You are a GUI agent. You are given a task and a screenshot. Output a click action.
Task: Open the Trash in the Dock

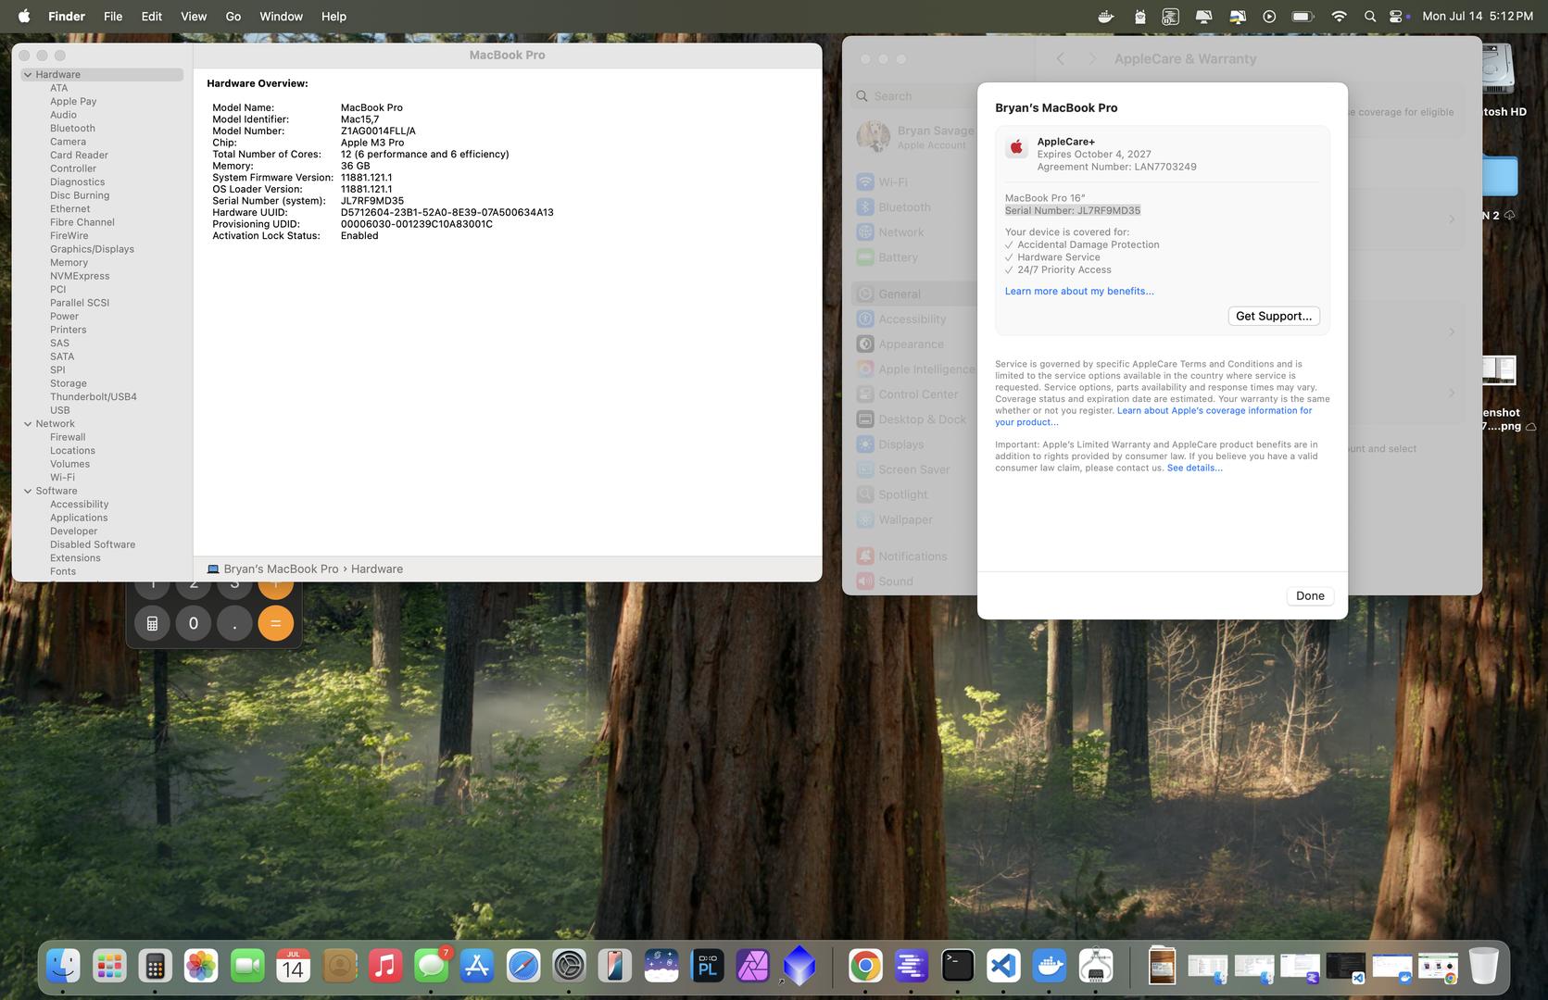coord(1483,967)
